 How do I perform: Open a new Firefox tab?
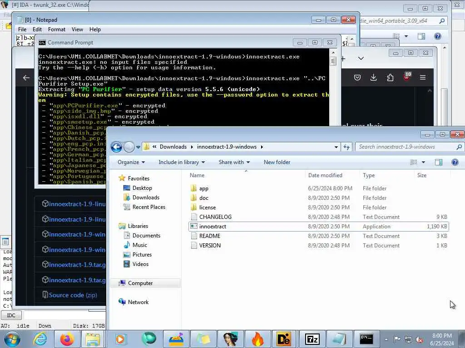pyautogui.click(x=343, y=58)
